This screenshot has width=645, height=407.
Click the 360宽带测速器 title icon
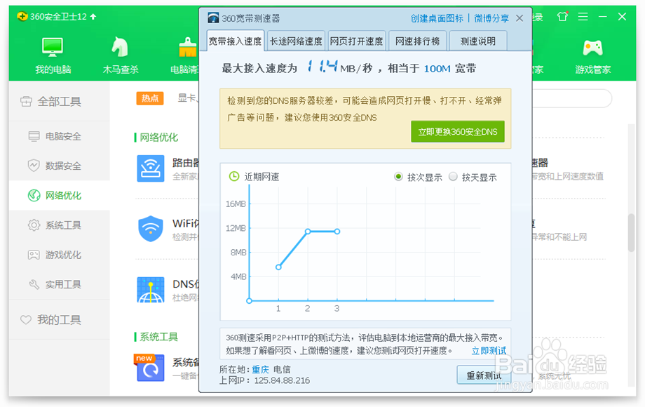click(213, 18)
